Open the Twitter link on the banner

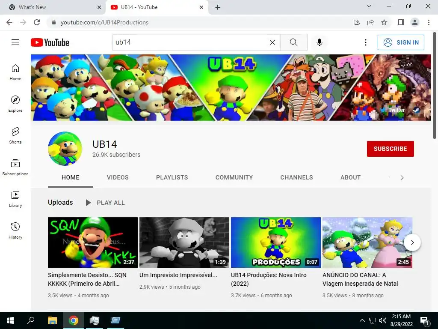click(393, 110)
